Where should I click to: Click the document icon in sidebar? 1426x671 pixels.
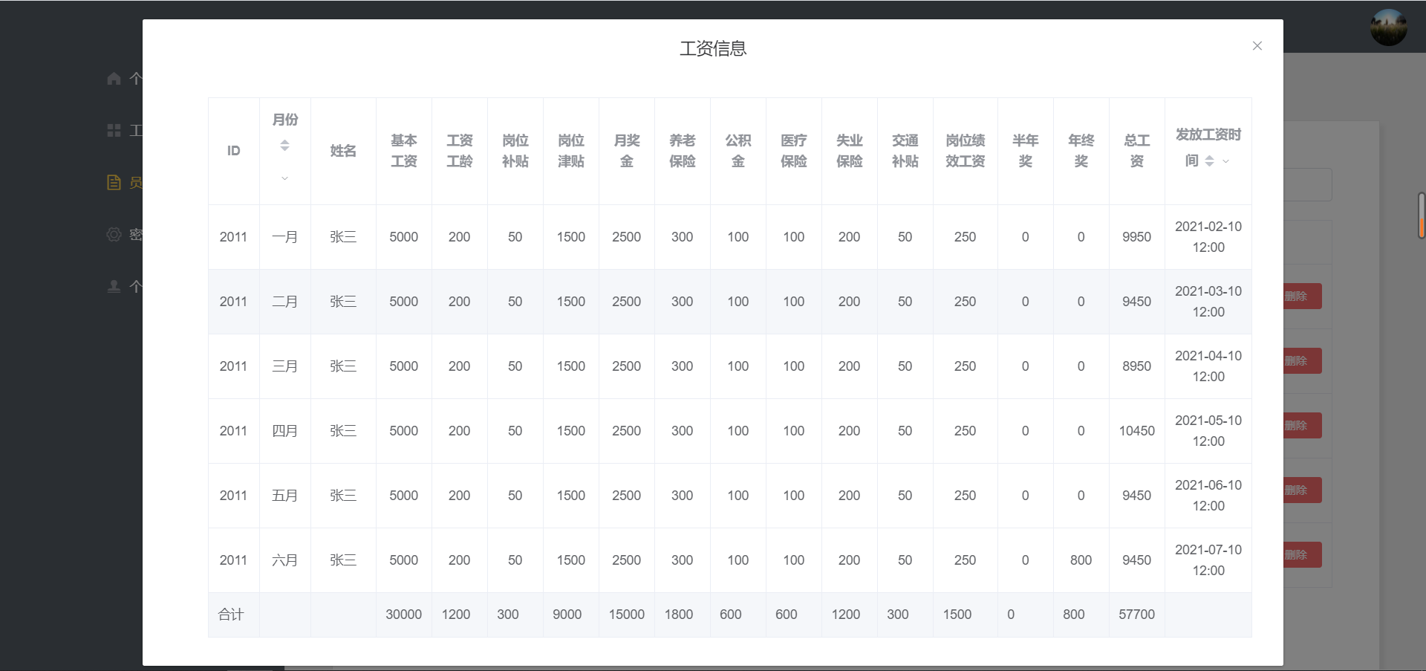[114, 182]
